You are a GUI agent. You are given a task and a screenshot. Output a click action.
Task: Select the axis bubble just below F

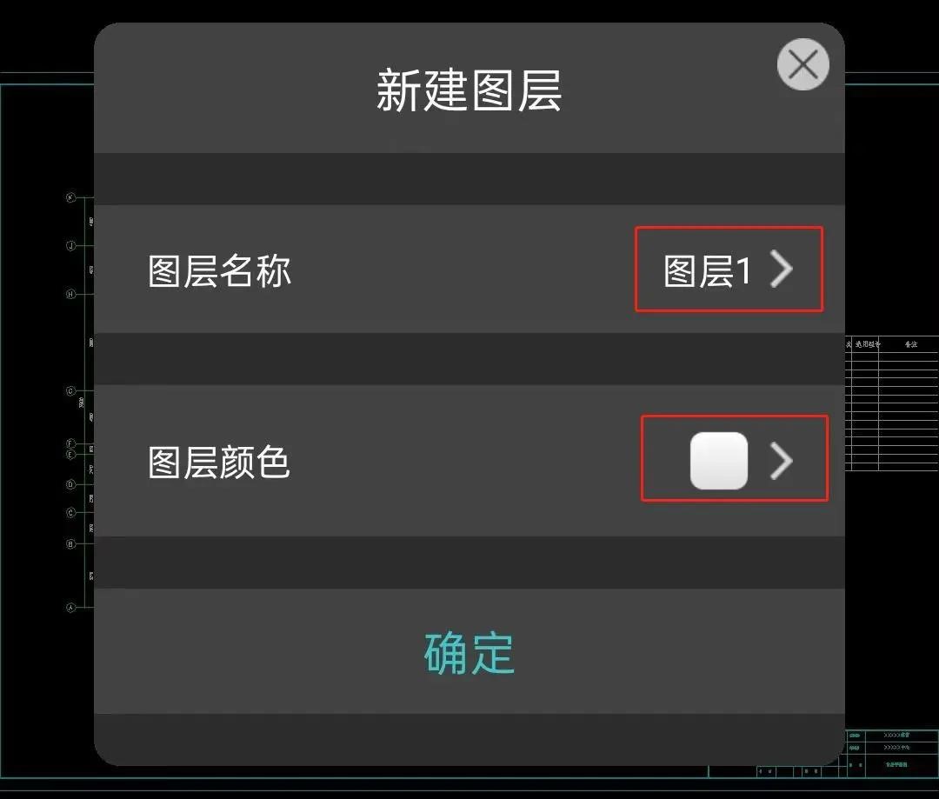point(70,455)
